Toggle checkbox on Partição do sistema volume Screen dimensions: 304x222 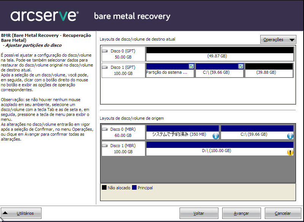(191, 67)
